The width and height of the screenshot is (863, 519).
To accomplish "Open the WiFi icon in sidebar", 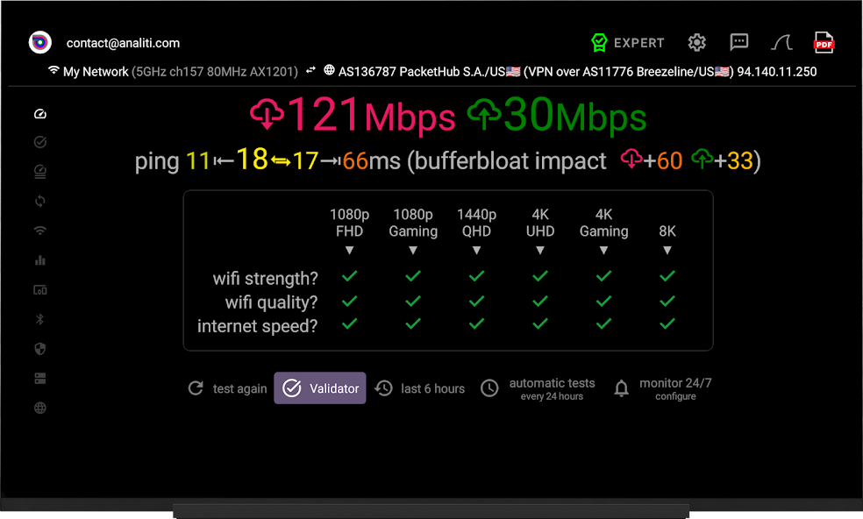I will (40, 231).
